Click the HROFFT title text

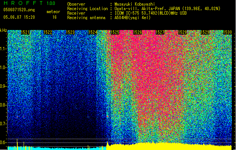[23, 3]
